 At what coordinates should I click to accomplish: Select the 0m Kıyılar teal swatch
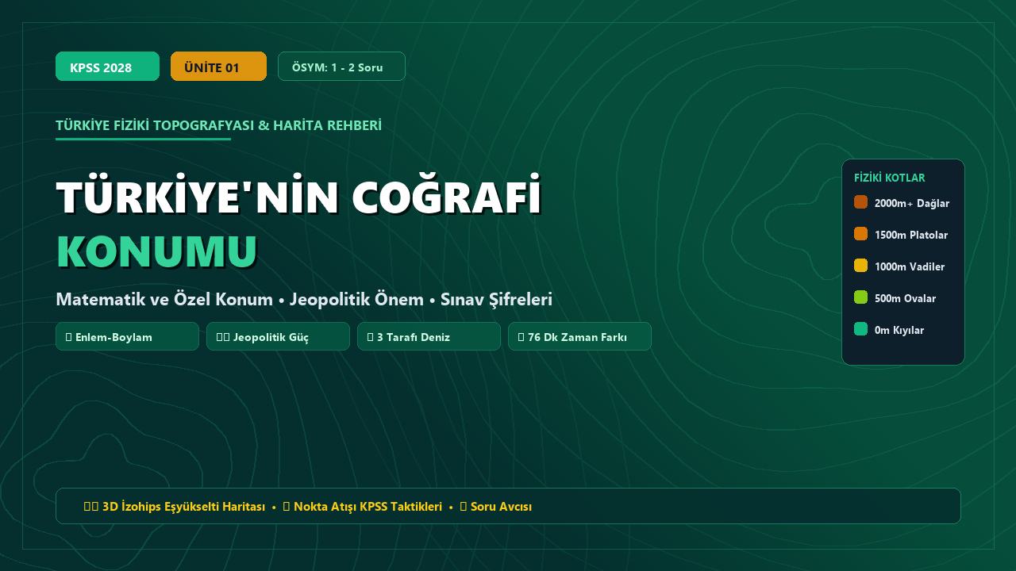[x=860, y=329]
